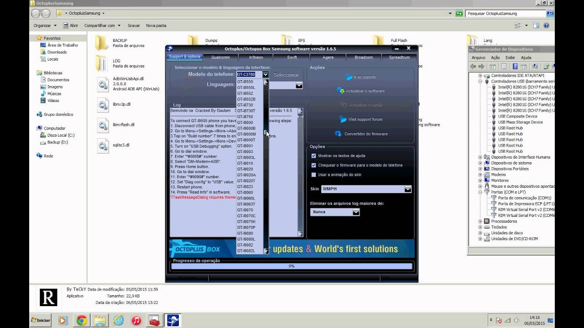Expand Processadores node in Device Manager

pos(480,221)
